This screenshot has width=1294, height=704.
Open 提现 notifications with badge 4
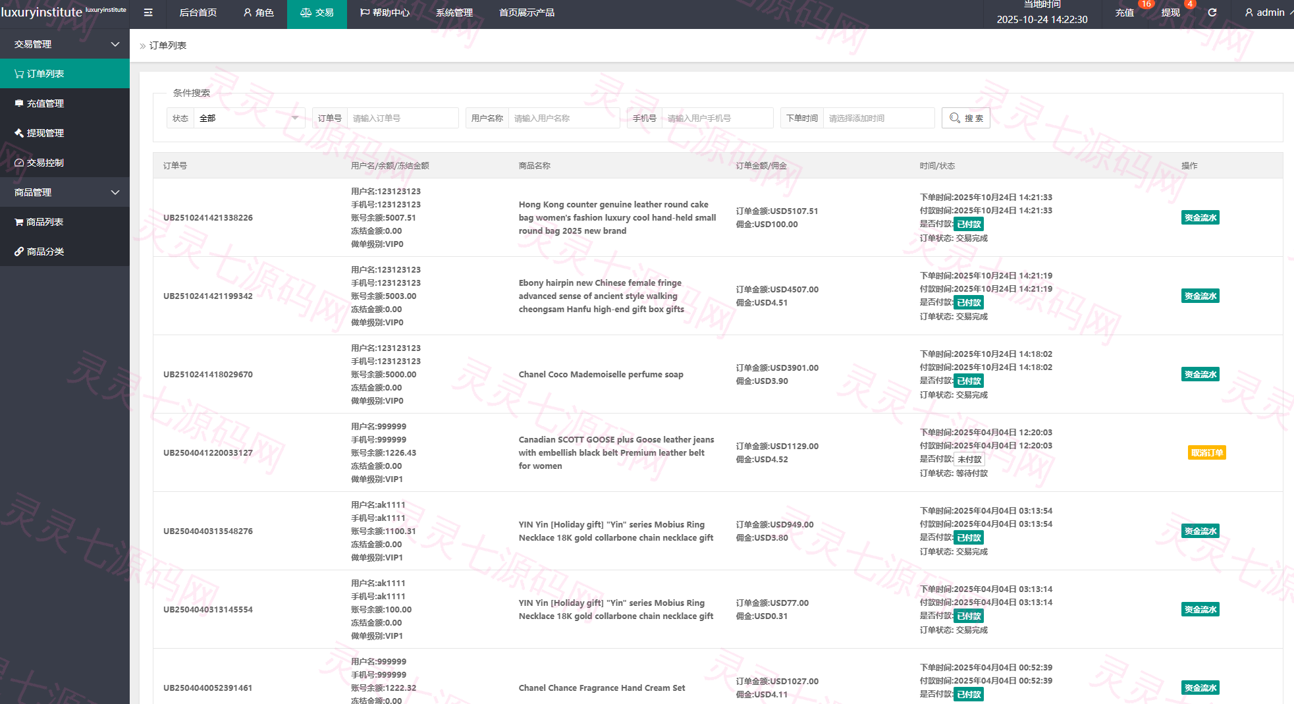[x=1170, y=13]
